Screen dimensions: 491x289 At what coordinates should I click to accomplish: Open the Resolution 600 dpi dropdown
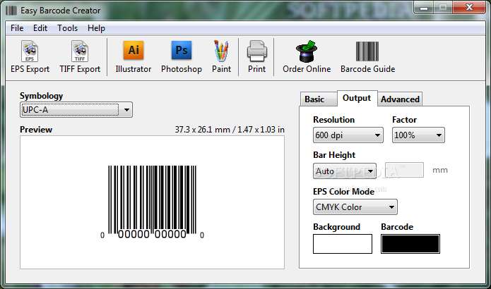pyautogui.click(x=348, y=135)
